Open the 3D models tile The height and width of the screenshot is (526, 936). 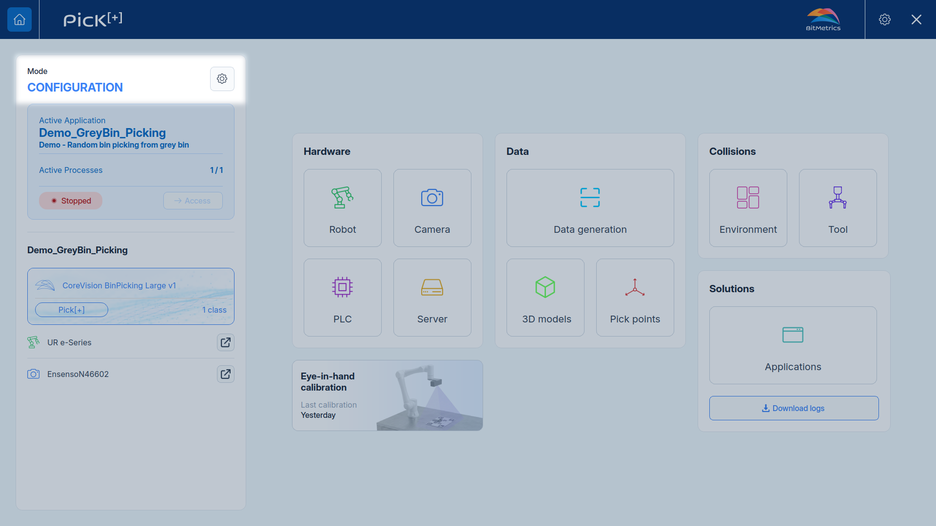[x=546, y=298]
